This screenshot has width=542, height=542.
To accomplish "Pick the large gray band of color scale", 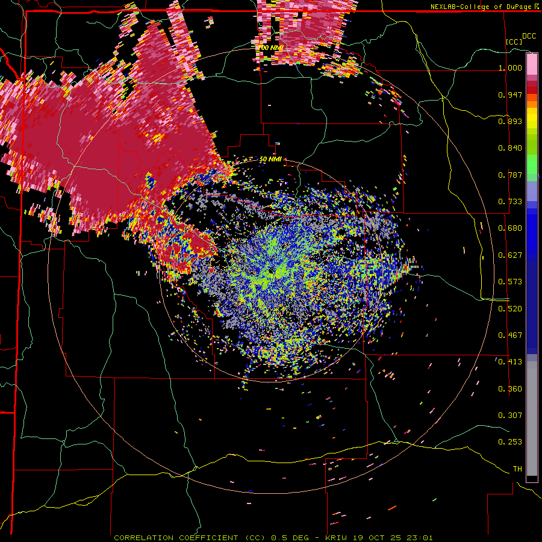I will (532, 419).
